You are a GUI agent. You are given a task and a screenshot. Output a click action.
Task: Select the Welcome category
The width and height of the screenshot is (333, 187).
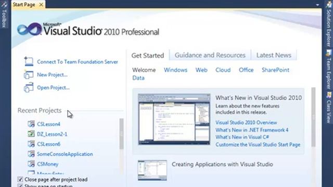(144, 70)
